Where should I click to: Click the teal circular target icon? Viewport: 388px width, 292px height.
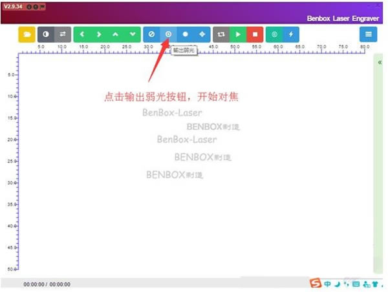click(274, 34)
